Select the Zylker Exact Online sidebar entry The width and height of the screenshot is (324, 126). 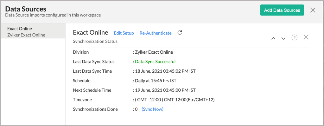26,35
